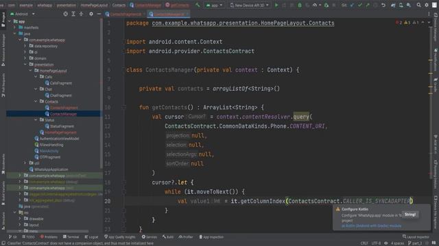Viewport: 439px width, 246px height.
Task: Click error and warning counts indicator
Action: 407,23
